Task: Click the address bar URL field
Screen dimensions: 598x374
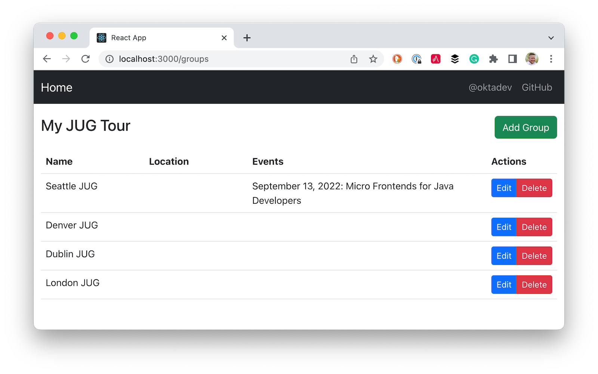Action: [x=224, y=59]
